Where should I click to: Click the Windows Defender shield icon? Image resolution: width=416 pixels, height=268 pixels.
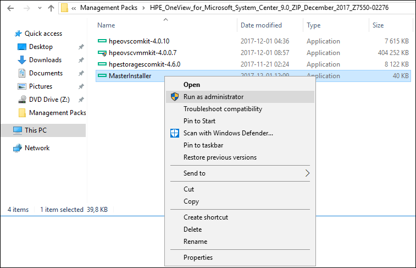point(175,133)
